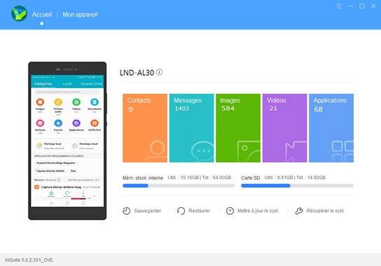Open the orange Contacts tile
Screen dimensions: 381x266
[145, 128]
